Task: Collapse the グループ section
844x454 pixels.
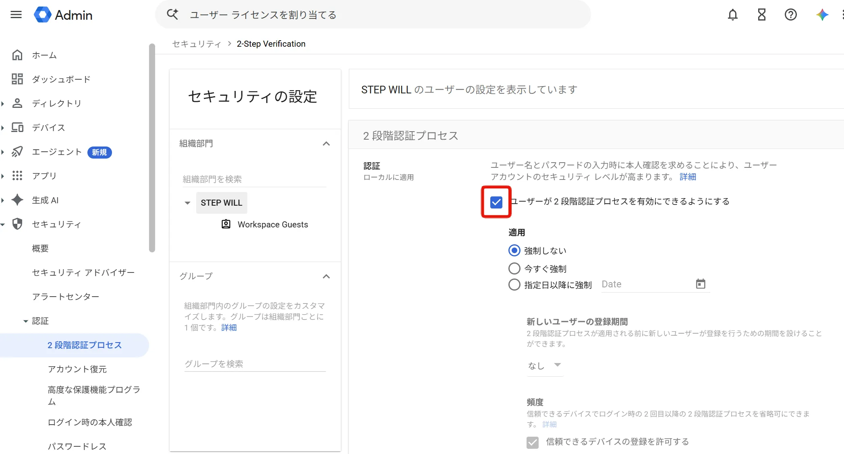Action: [326, 276]
